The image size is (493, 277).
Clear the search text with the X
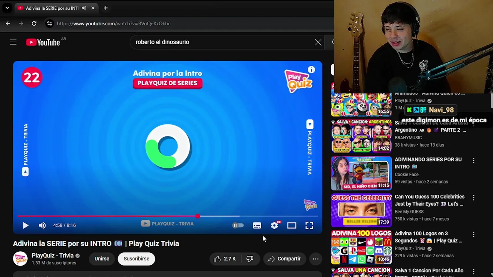[x=318, y=42]
